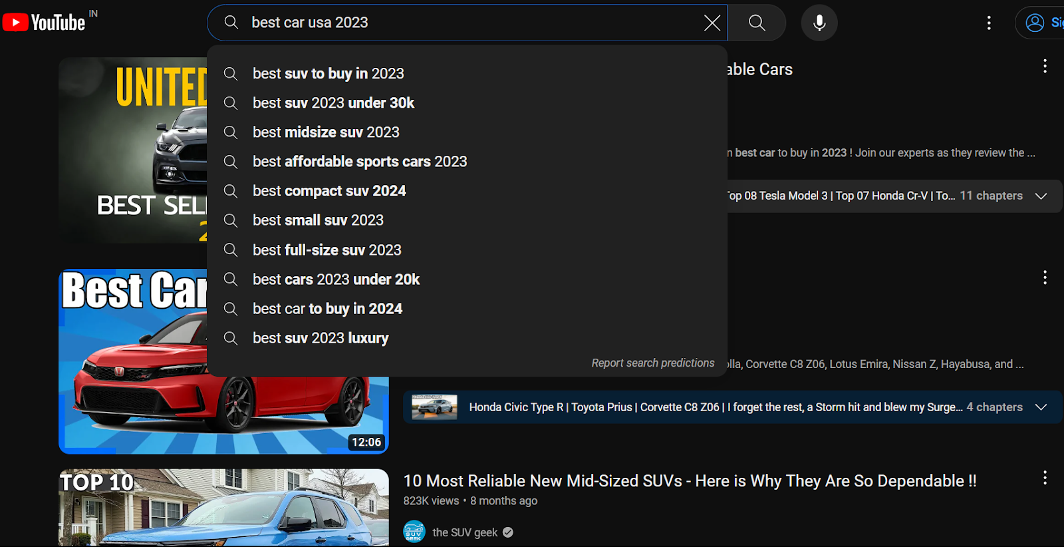Choose suggestion 'best suv to buy in 2023'
The width and height of the screenshot is (1064, 547).
(467, 73)
